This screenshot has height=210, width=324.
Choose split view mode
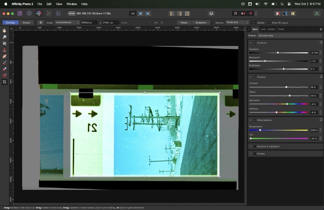click(140, 14)
